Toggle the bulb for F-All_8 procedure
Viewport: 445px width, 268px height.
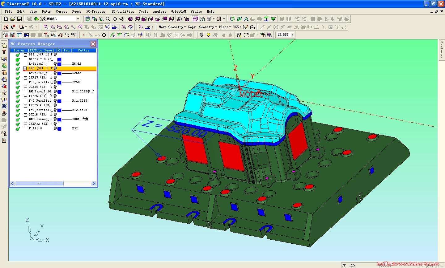[x=55, y=128]
